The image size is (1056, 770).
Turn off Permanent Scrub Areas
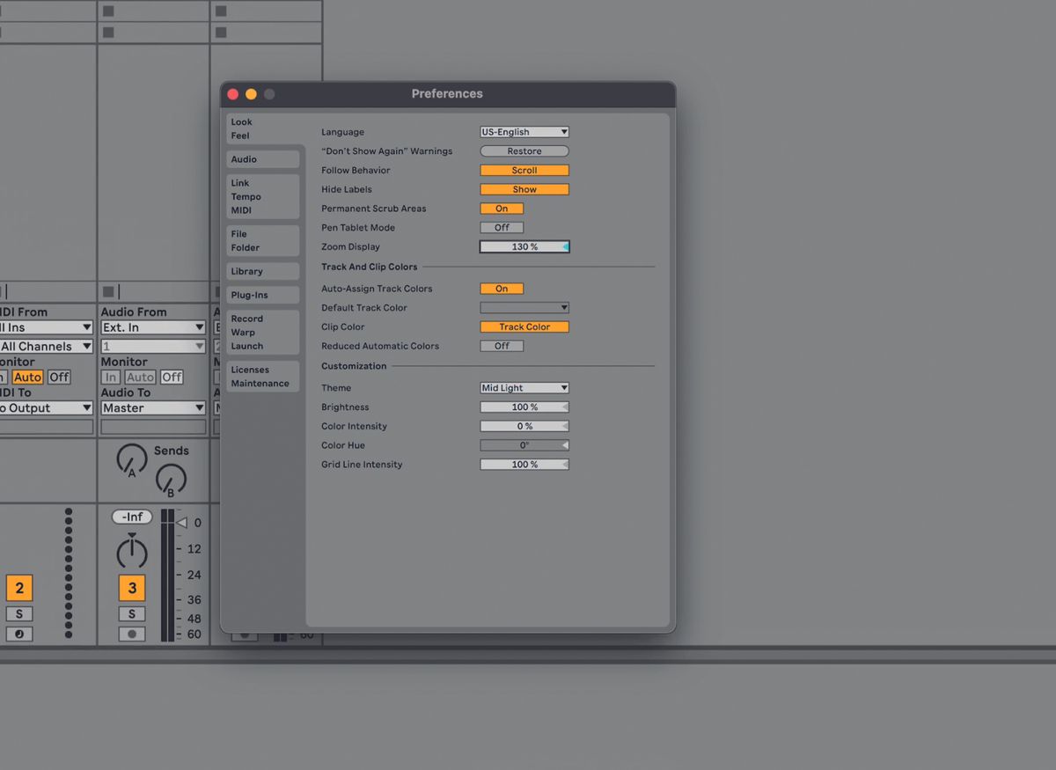tap(502, 209)
